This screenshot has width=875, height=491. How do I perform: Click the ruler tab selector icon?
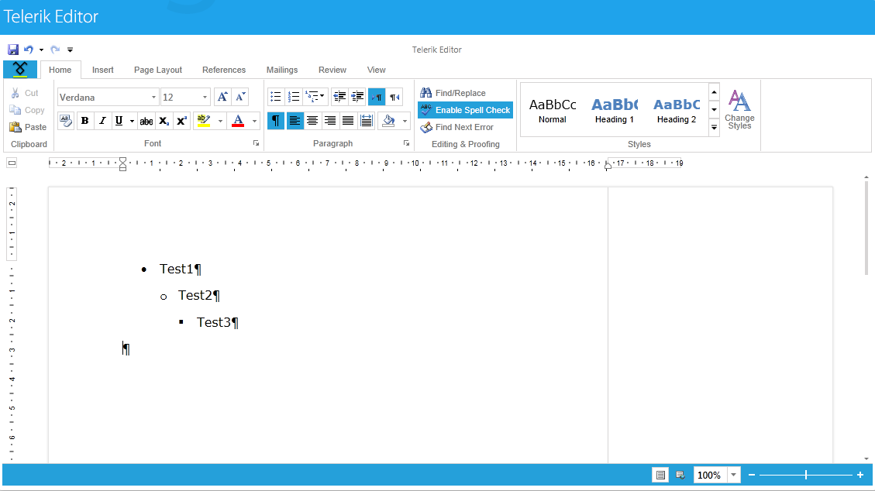pyautogui.click(x=12, y=163)
